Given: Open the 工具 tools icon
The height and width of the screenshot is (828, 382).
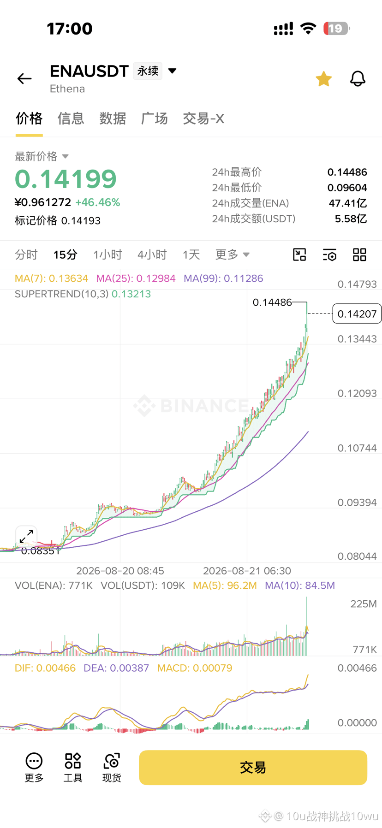Looking at the screenshot, I should (73, 768).
